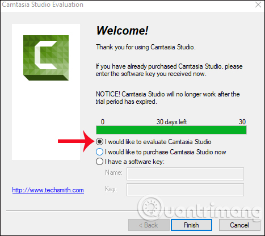Click the NOTICE trial expiration message
The width and height of the screenshot is (265, 236).
167,98
